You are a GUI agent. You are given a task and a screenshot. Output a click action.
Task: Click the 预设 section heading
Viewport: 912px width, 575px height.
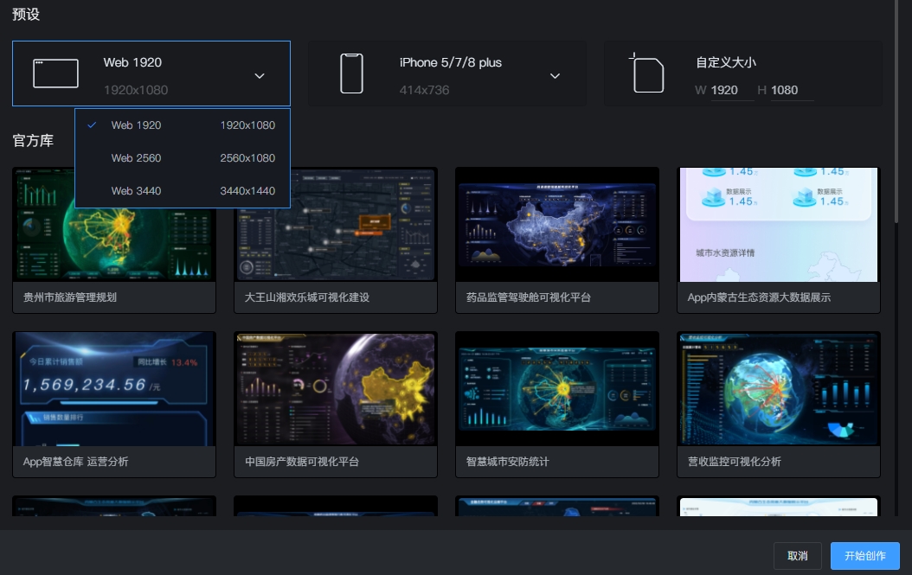tap(26, 14)
